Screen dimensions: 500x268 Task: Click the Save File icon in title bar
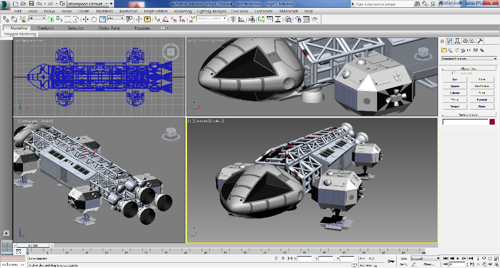31,4
